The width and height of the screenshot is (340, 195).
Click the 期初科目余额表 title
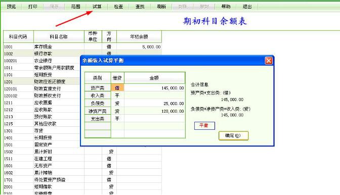click(215, 21)
